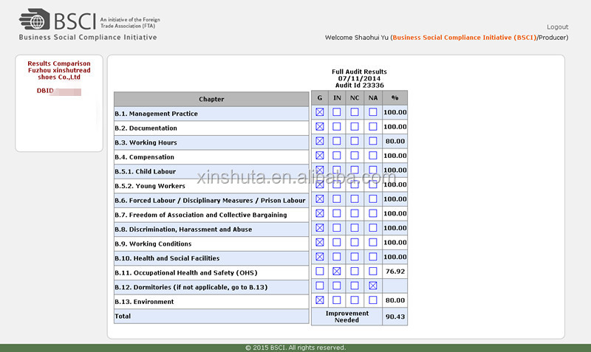
Task: Select the B.7. Freedom of Association chapter label
Action: pyautogui.click(x=200, y=215)
